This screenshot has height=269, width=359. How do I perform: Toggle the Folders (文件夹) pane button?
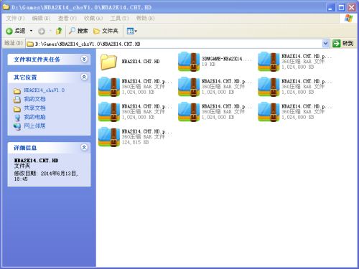click(106, 31)
